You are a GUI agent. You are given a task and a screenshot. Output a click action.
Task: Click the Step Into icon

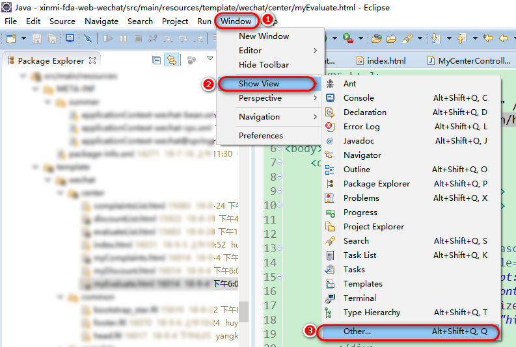click(168, 39)
